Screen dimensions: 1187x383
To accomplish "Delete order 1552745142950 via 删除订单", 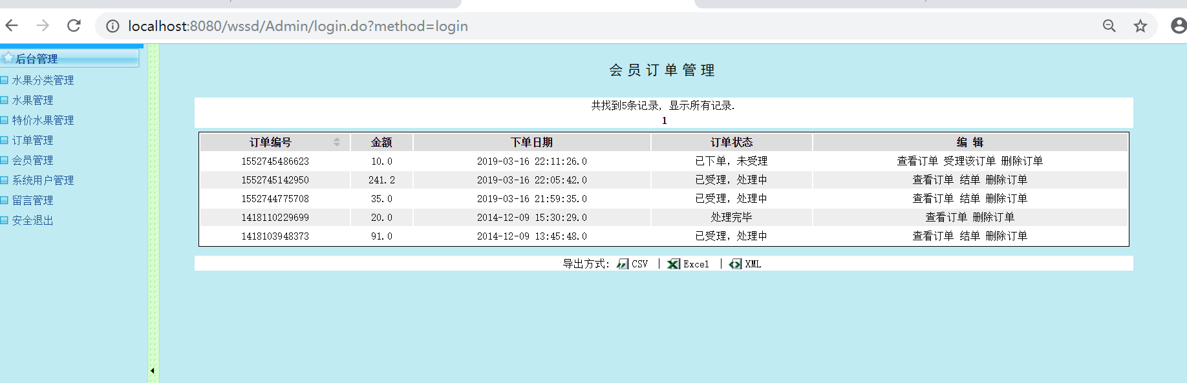I will point(1006,180).
